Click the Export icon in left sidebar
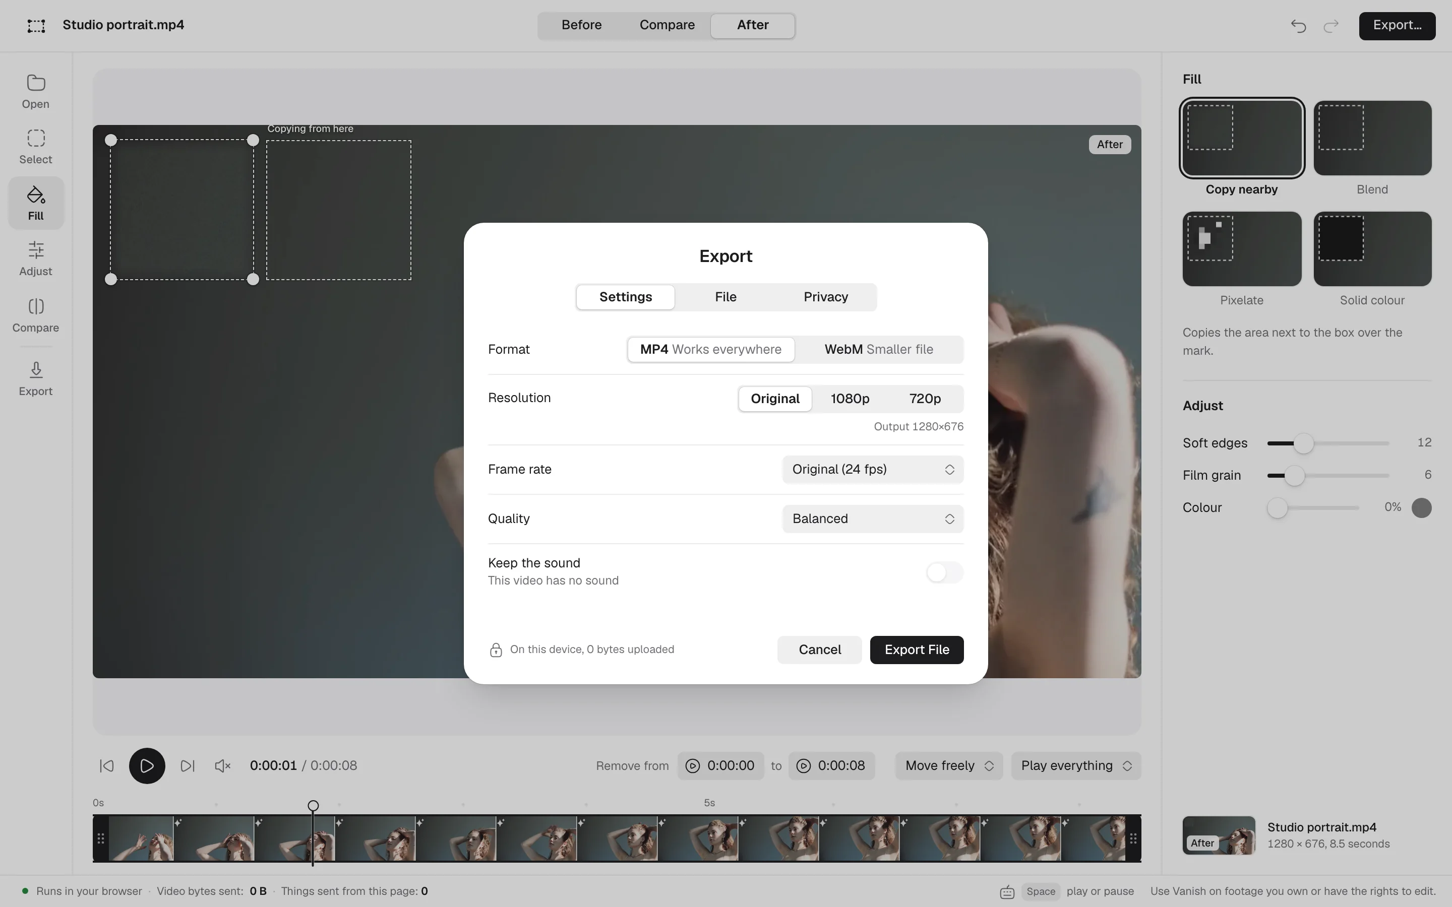 point(35,378)
